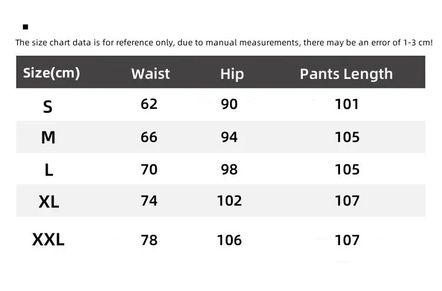The image size is (442, 291).
Task: Click waist value 66 for size M
Action: click(x=149, y=137)
